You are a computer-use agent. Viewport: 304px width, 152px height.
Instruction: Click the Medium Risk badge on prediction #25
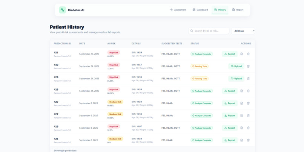click(x=115, y=139)
